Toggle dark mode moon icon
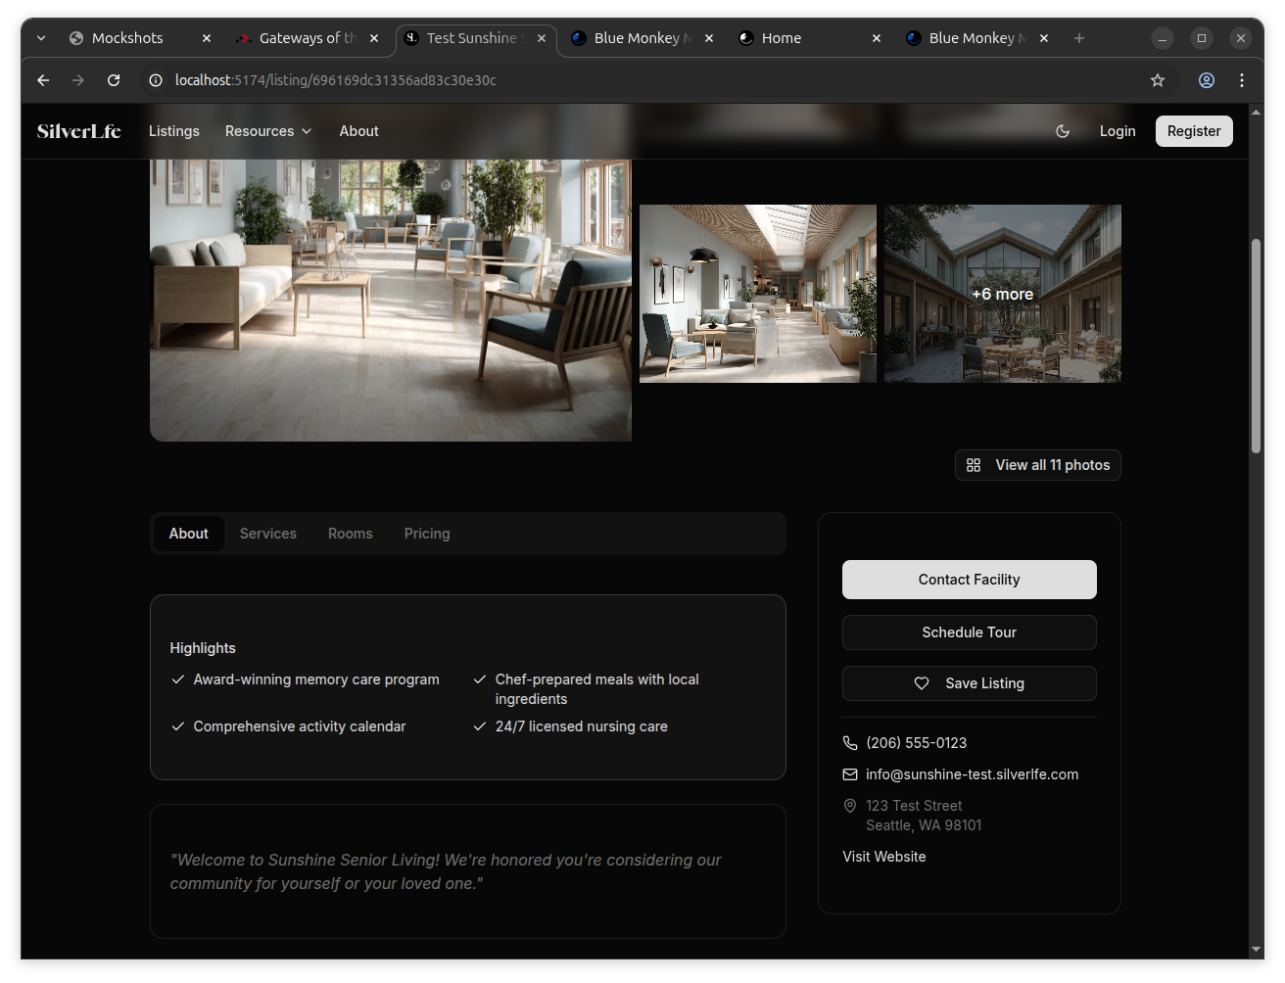1285x983 pixels. tap(1063, 131)
